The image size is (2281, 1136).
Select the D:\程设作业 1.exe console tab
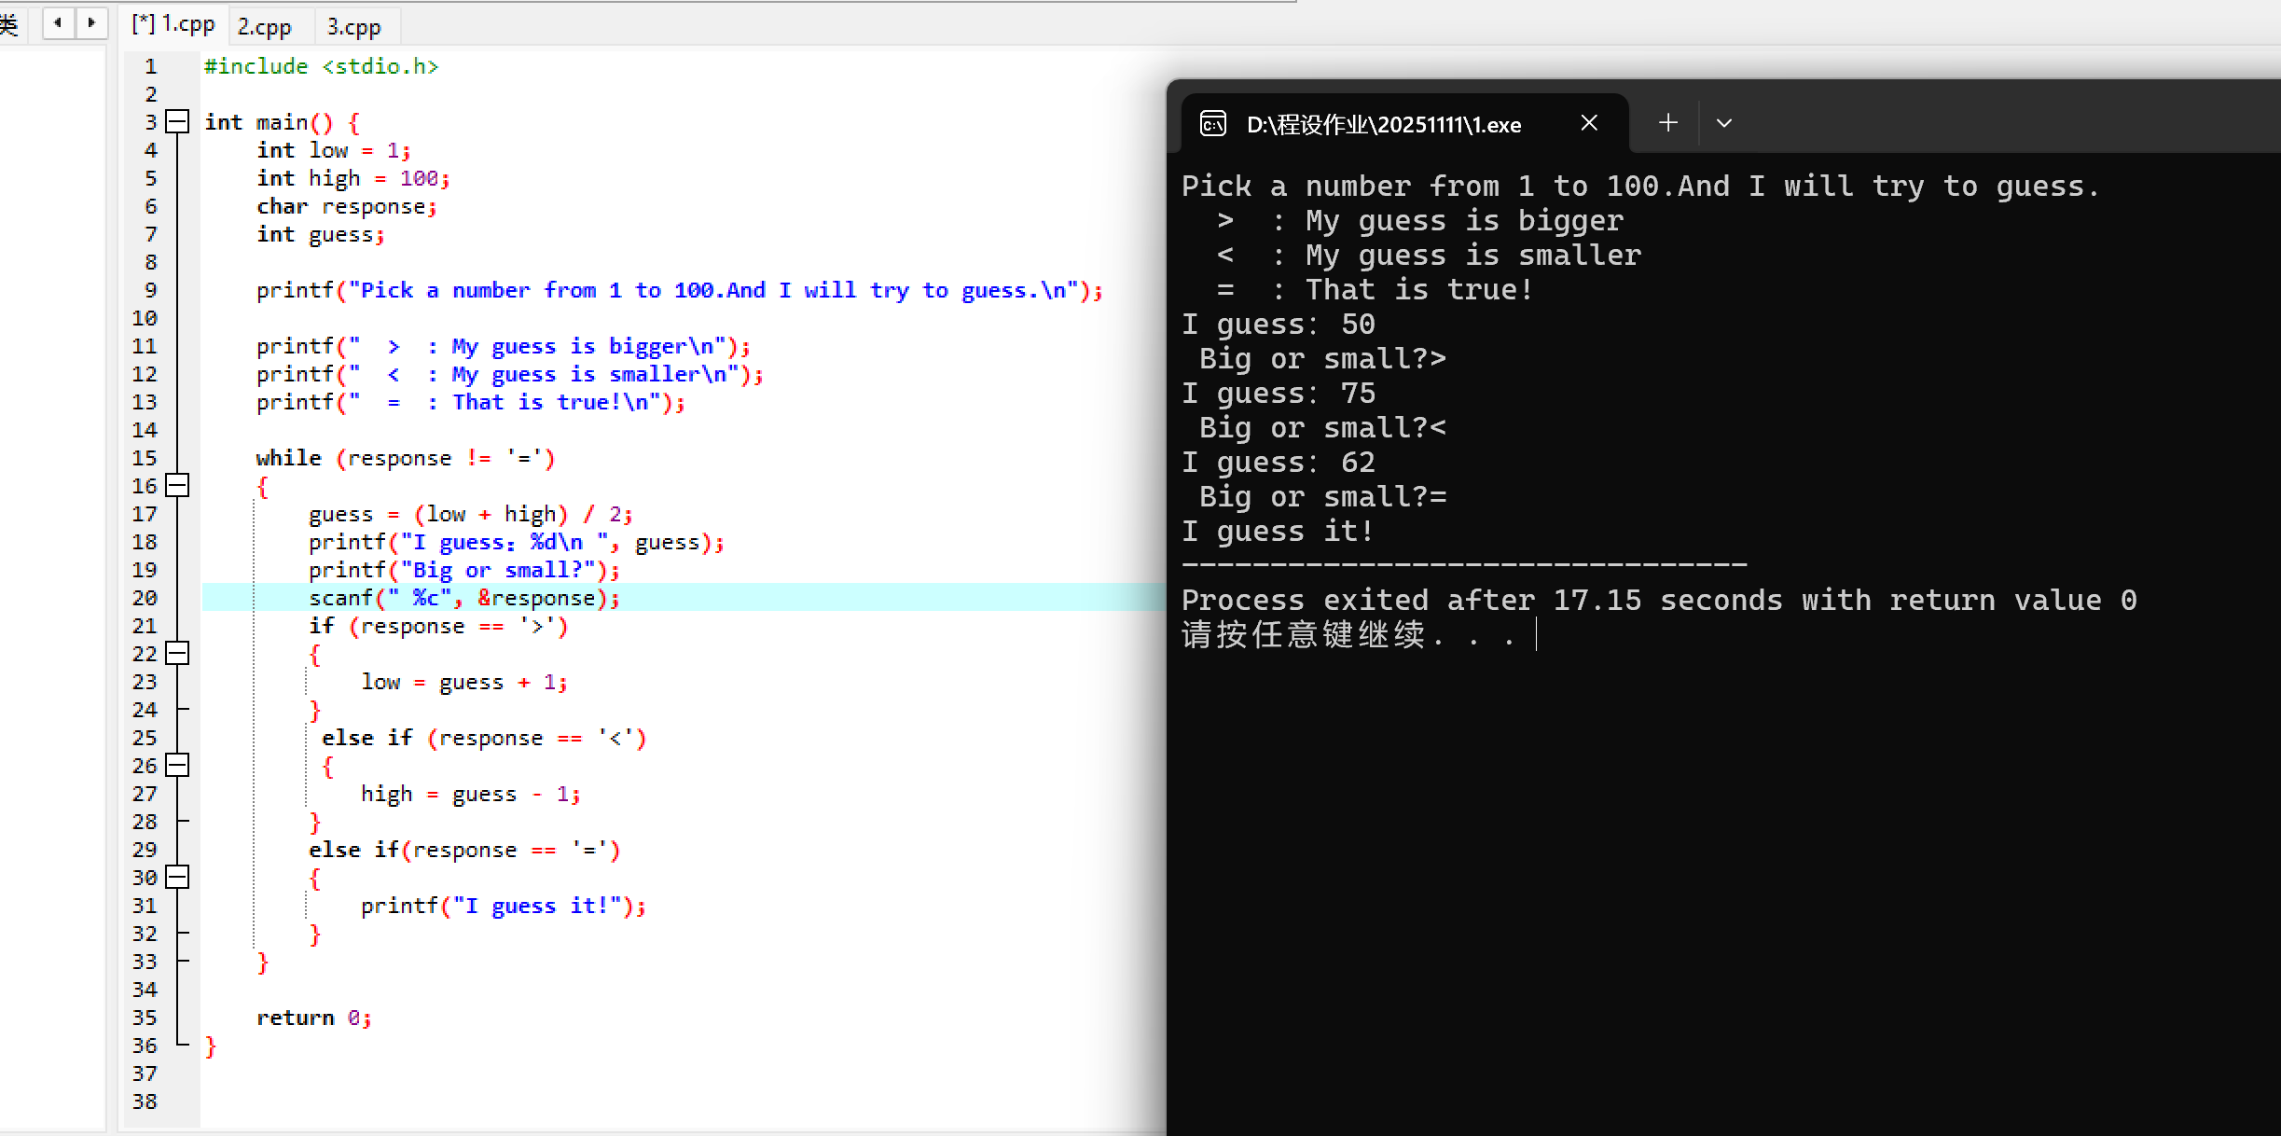(1383, 124)
